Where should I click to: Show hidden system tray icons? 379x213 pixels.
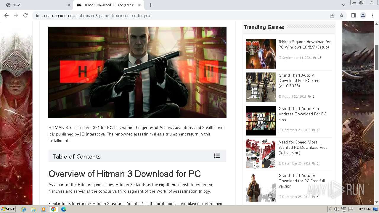(330, 209)
